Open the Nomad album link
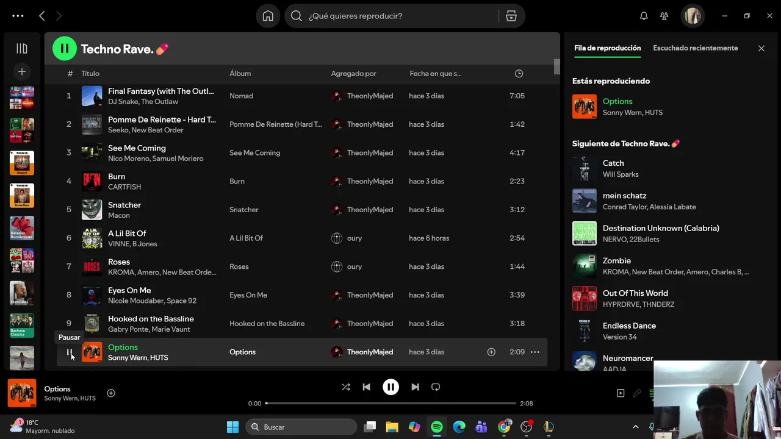The height and width of the screenshot is (439, 781). click(x=241, y=96)
